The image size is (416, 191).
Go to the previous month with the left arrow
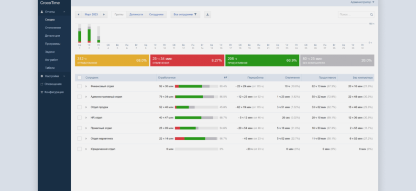coord(78,15)
